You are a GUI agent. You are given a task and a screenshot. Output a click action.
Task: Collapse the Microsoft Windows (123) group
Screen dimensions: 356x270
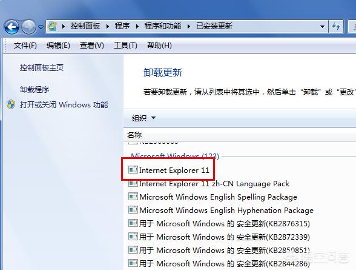(175, 156)
